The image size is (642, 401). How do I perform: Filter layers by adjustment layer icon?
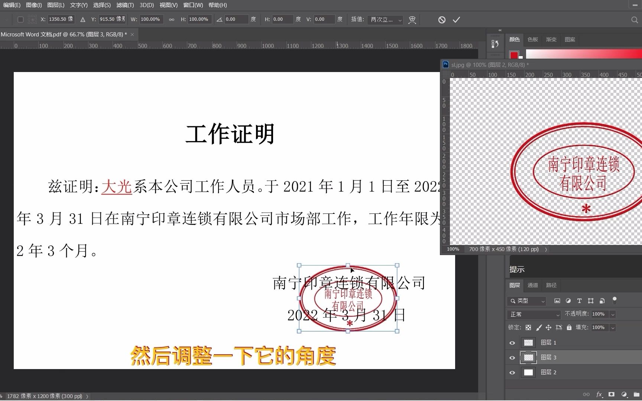click(568, 301)
